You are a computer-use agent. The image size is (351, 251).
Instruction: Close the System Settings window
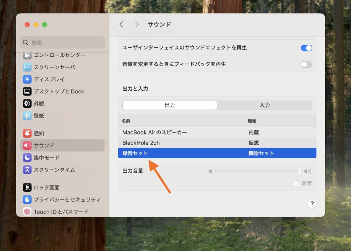pos(27,25)
